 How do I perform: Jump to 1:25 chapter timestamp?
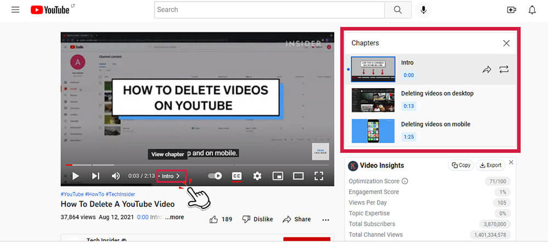409,137
